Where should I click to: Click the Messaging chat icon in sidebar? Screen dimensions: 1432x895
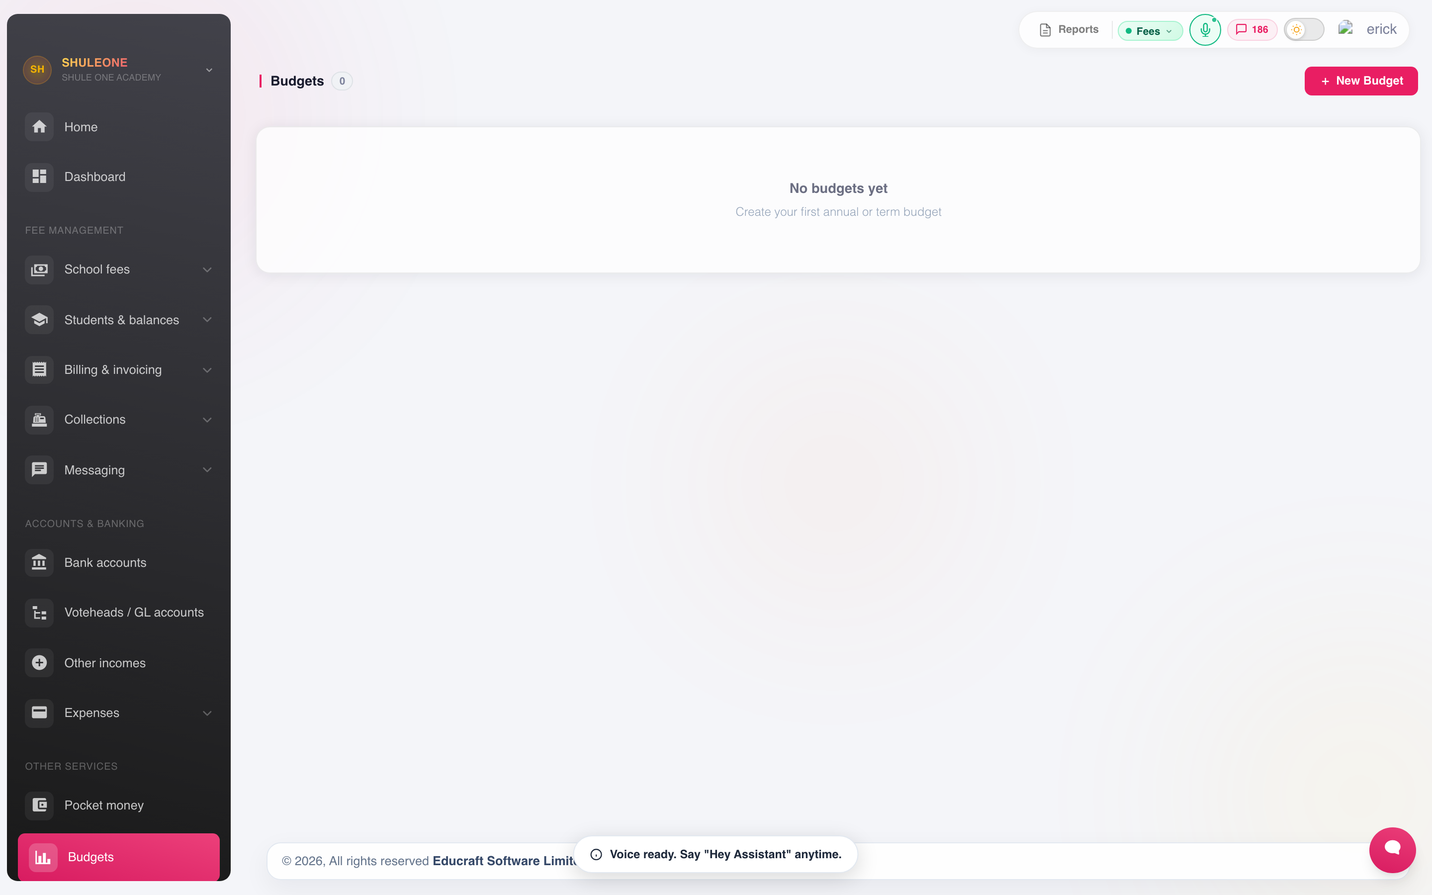[39, 469]
